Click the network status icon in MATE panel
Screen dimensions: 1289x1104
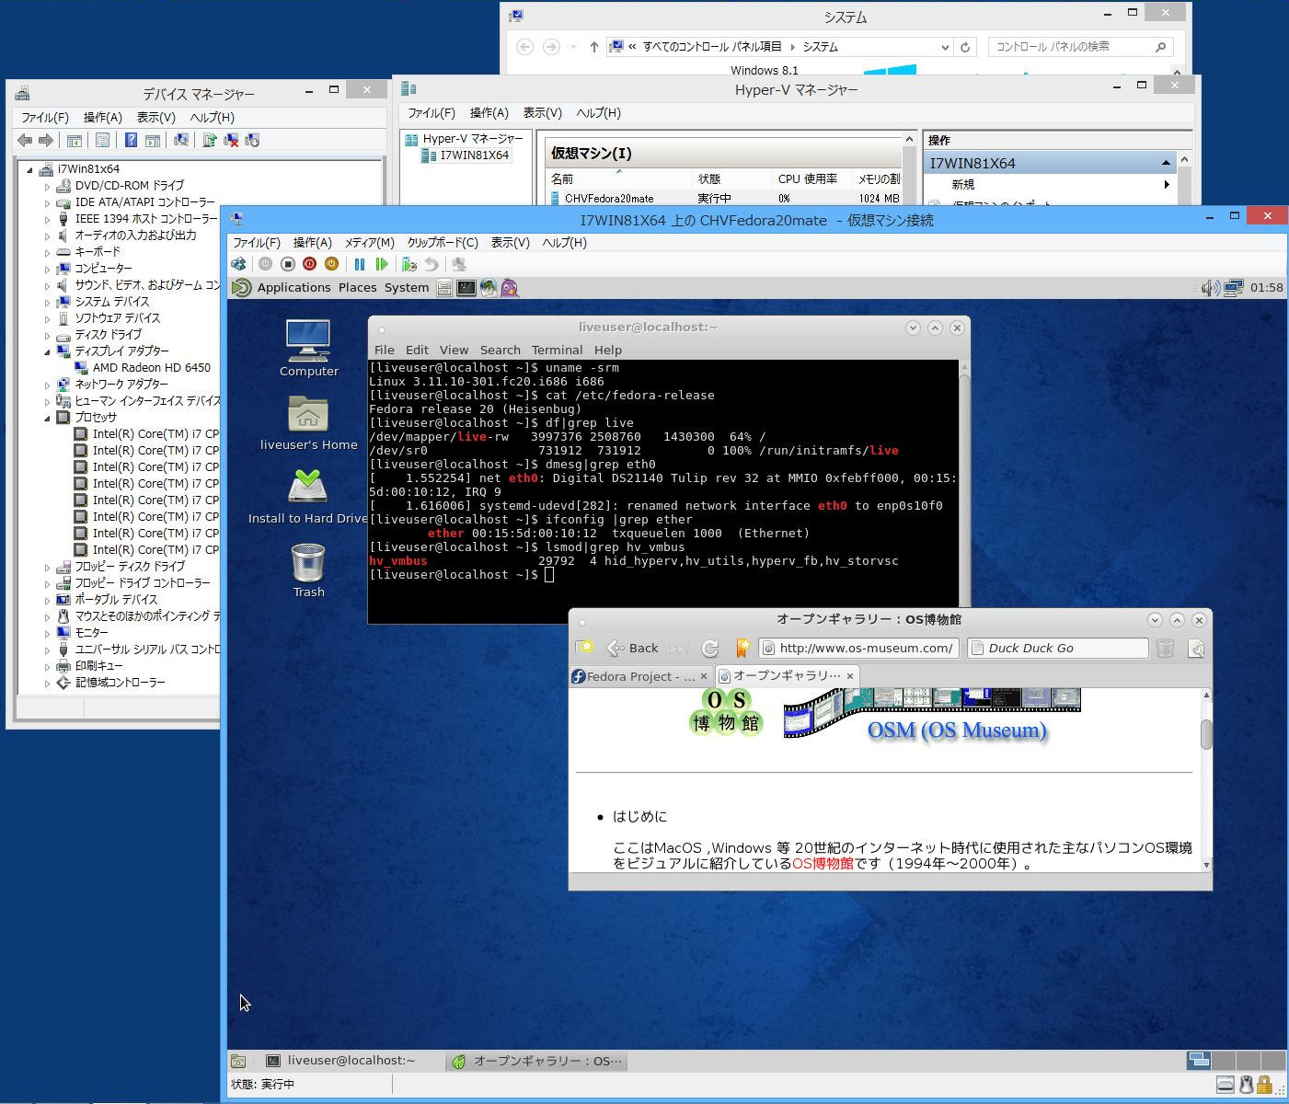click(1234, 288)
